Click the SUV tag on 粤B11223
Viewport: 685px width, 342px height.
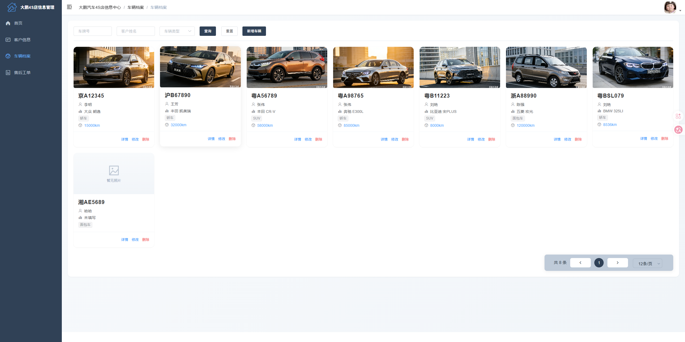click(x=430, y=118)
